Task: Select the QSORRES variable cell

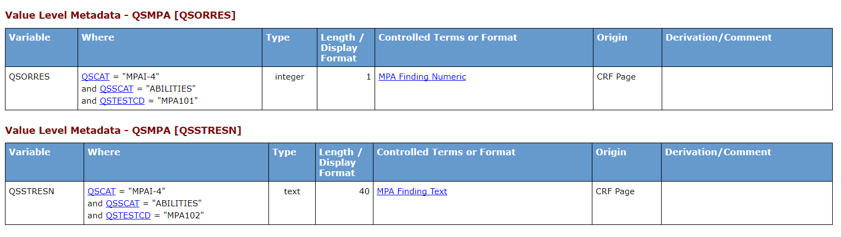Action: (42, 88)
